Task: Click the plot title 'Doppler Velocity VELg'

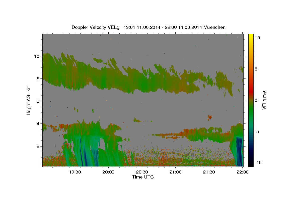Action: coord(96,27)
